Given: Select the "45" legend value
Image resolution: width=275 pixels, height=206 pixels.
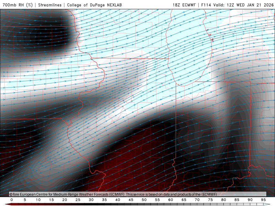Looking at the screenshot, I should [131, 200].
